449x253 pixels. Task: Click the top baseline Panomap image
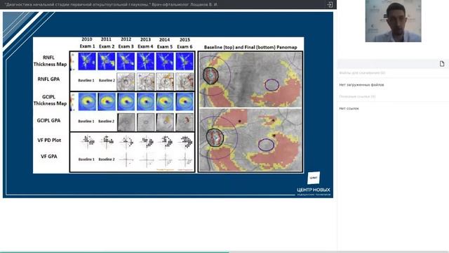coord(250,79)
